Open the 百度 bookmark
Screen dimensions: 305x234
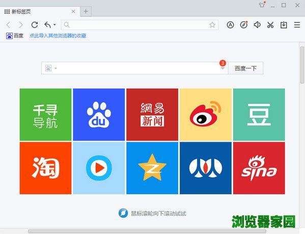(15, 36)
